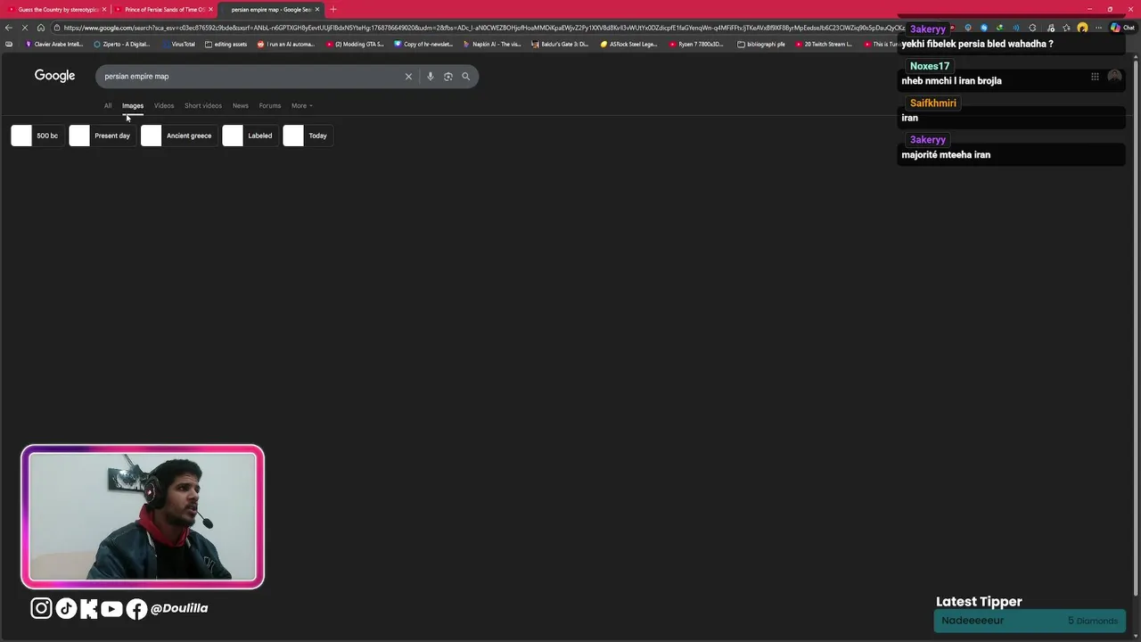Apply the 500 bc filter chip
Viewport: 1141px width, 642px height.
point(37,136)
